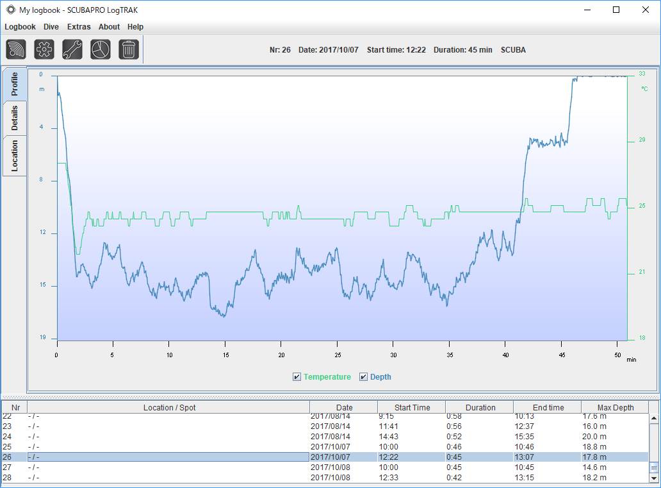Sort by Location / Spot column header
The image size is (661, 488).
[x=169, y=407]
